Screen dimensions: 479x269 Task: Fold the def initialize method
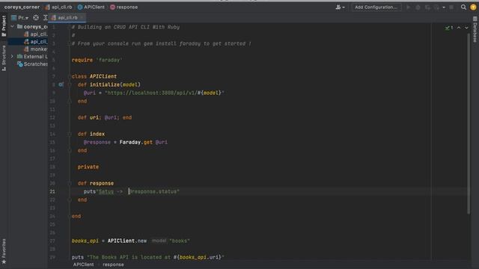tap(70, 84)
